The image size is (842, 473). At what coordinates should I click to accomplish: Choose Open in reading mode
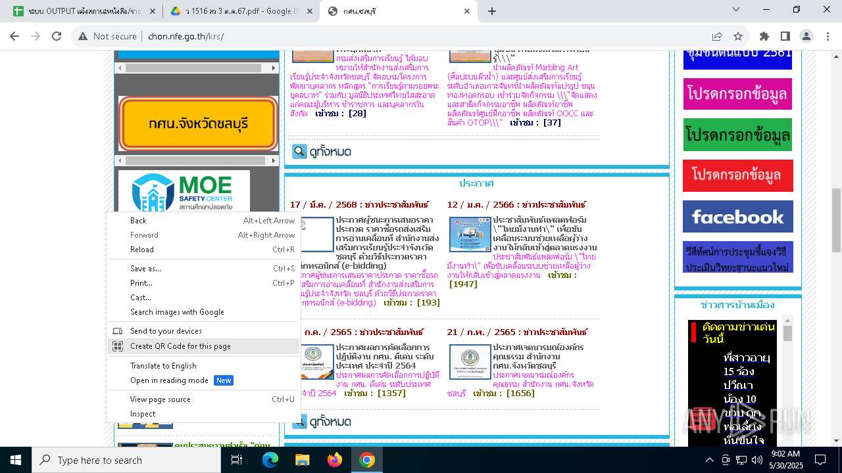coord(203,380)
